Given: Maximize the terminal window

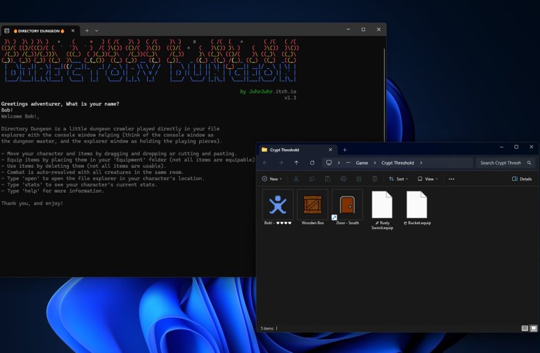Looking at the screenshot, I should click(363, 30).
